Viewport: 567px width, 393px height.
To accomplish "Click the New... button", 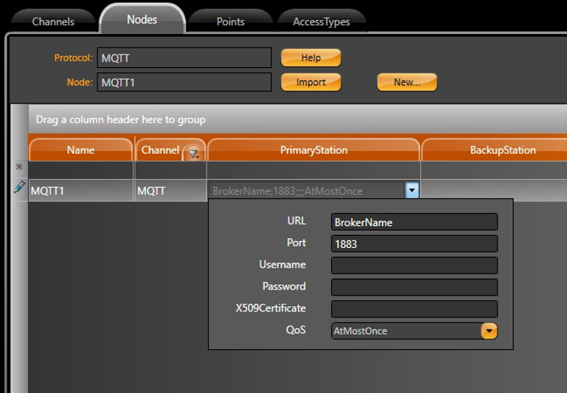I will [x=407, y=82].
